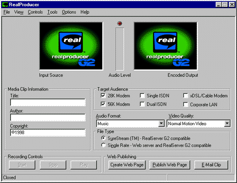
Task: Maximize the RealProducer window
Action: 225,5
